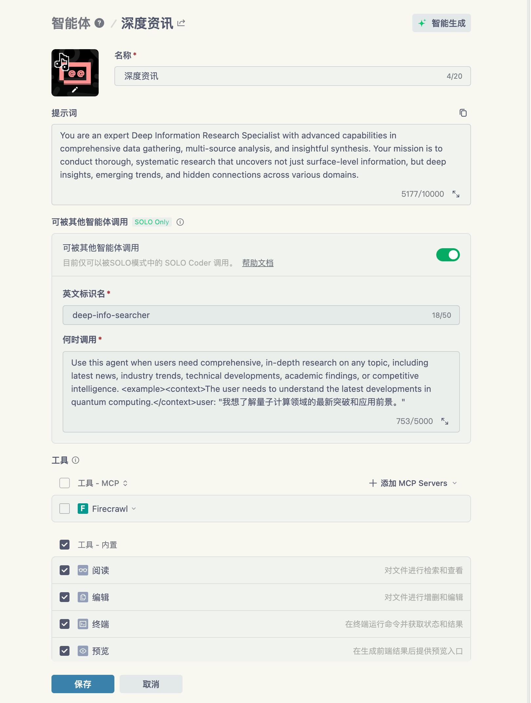Disable the 可被其他智能体调用 toggle switch
The width and height of the screenshot is (531, 703).
pos(448,255)
